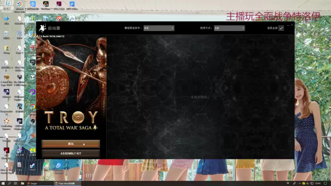The width and height of the screenshot is (331, 186).
Task: Show hidden system tray icons
Action: pos(299,183)
